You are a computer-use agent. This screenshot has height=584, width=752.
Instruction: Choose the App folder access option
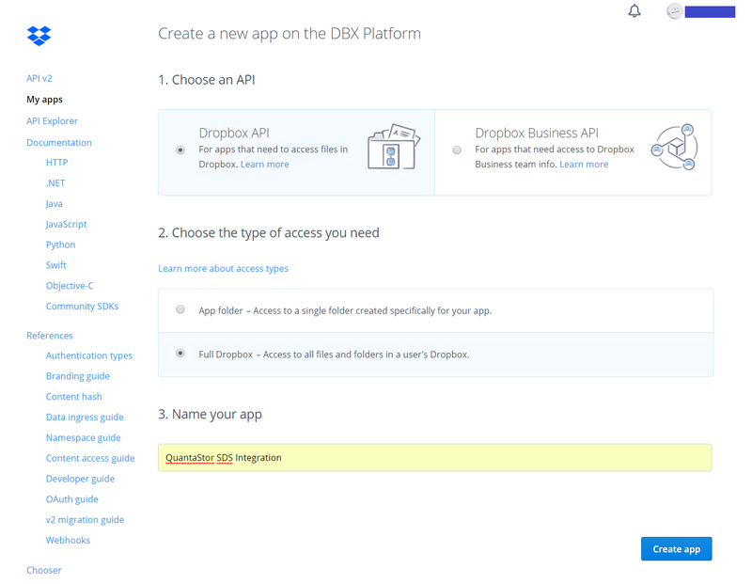180,309
